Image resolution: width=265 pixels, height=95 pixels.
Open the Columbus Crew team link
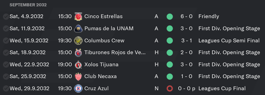[x=104, y=41]
